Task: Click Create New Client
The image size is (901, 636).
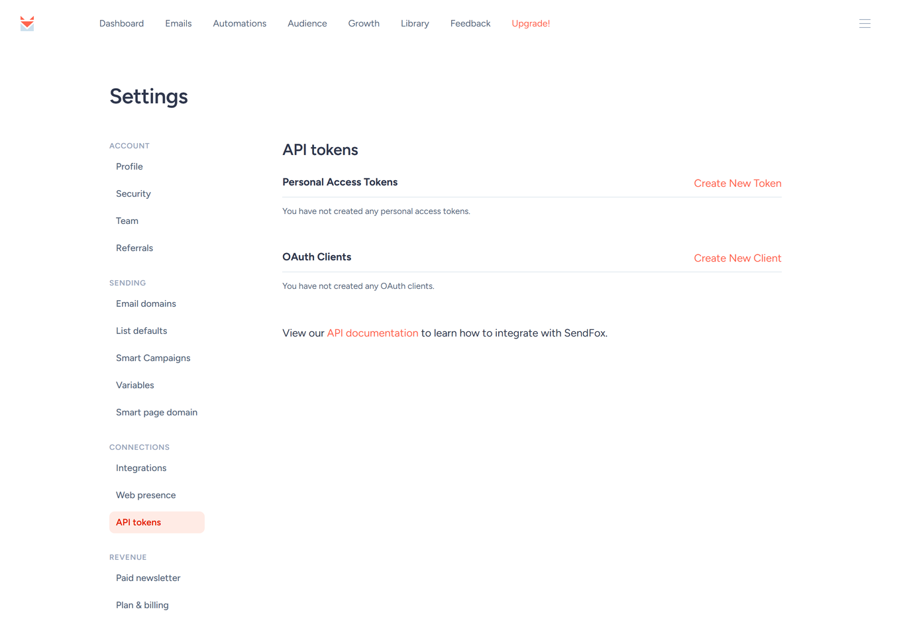Action: (737, 258)
